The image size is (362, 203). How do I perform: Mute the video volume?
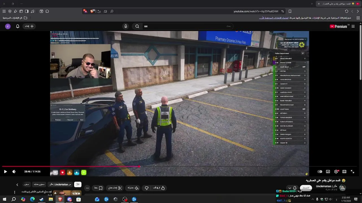tap(14, 171)
